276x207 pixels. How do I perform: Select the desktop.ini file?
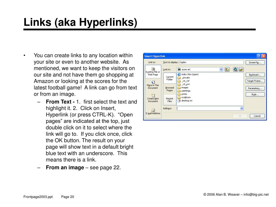(x=185, y=101)
